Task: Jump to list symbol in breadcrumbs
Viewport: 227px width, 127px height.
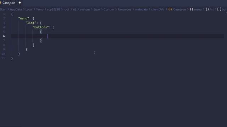Action: point(212,10)
